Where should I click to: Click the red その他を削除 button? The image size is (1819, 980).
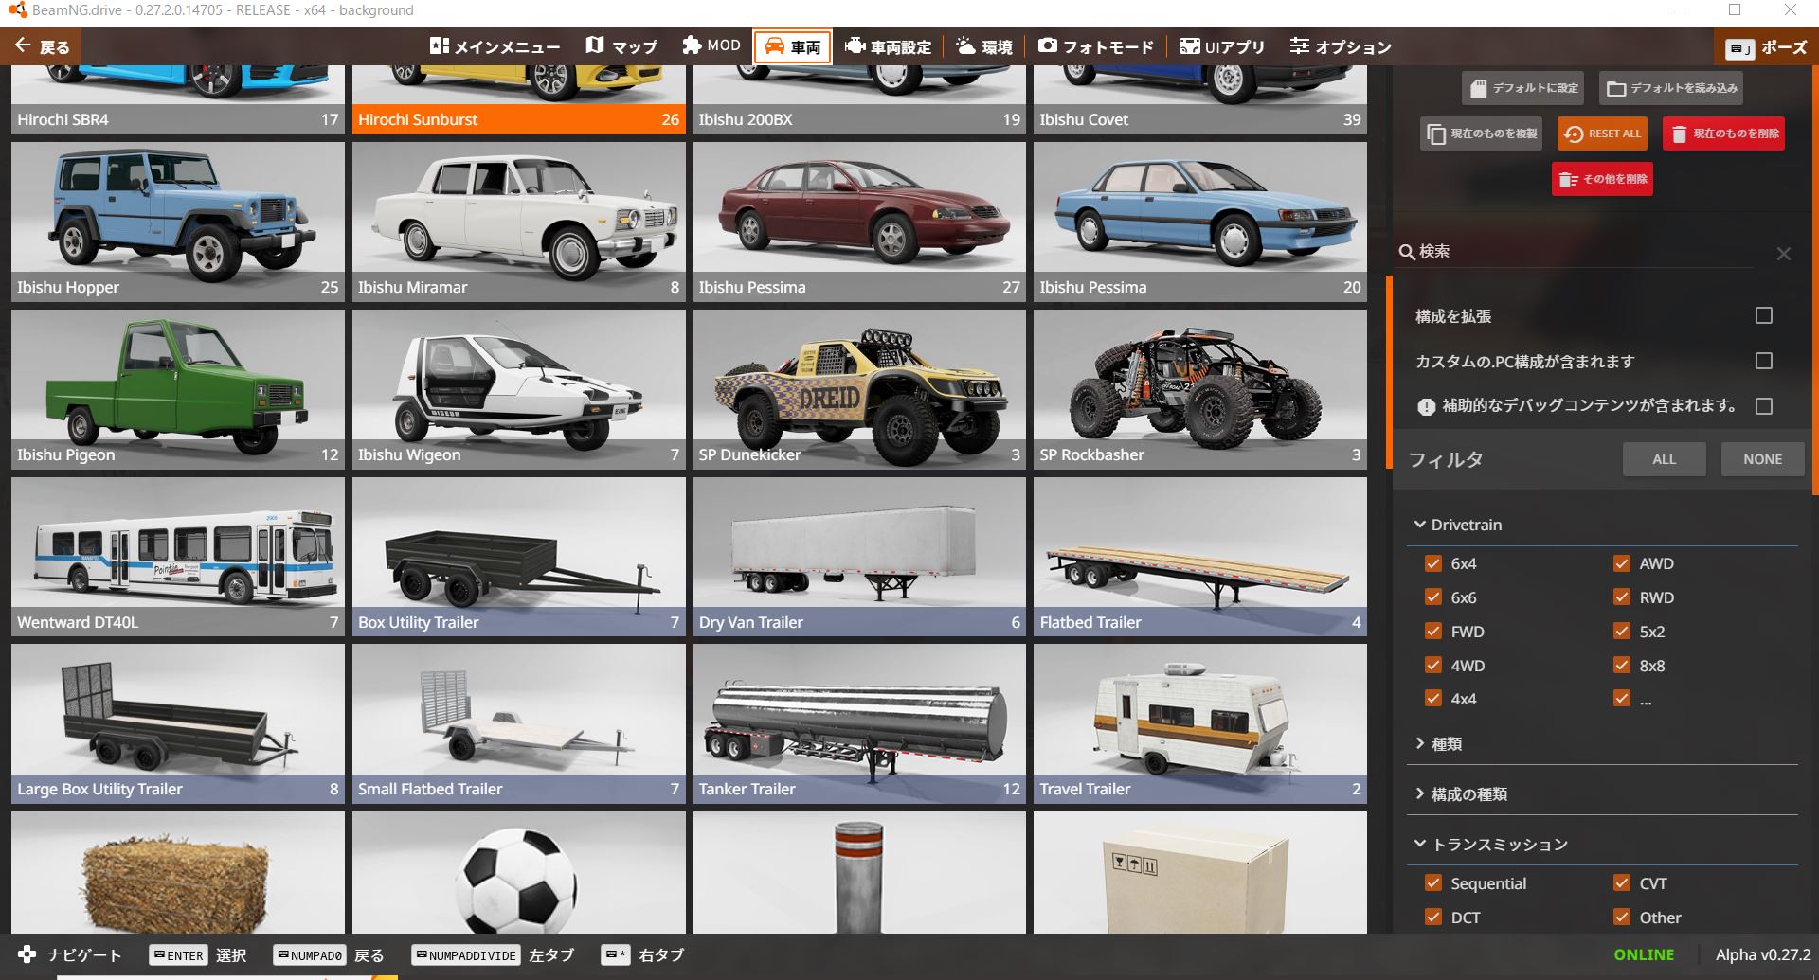pos(1602,179)
